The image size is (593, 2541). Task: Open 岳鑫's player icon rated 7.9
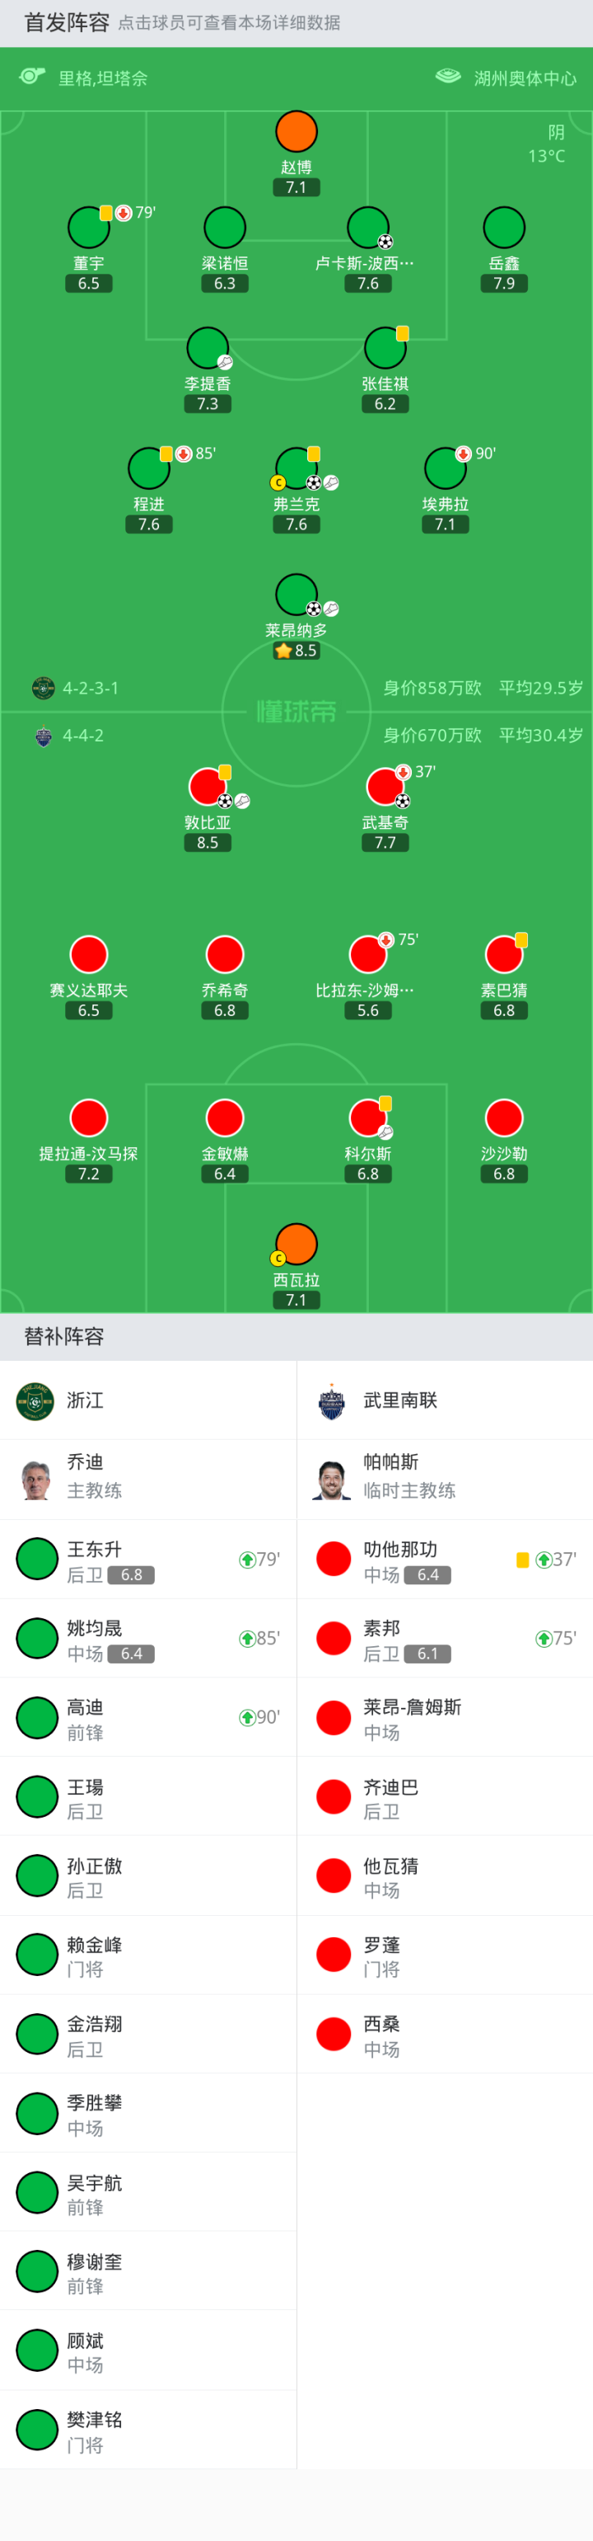504,228
